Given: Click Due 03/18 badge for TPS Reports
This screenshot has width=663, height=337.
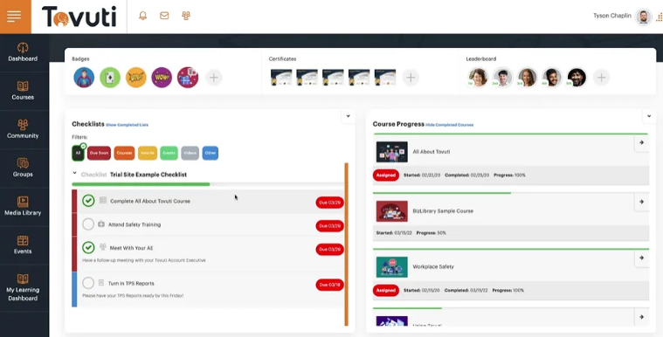Looking at the screenshot, I should click(330, 285).
